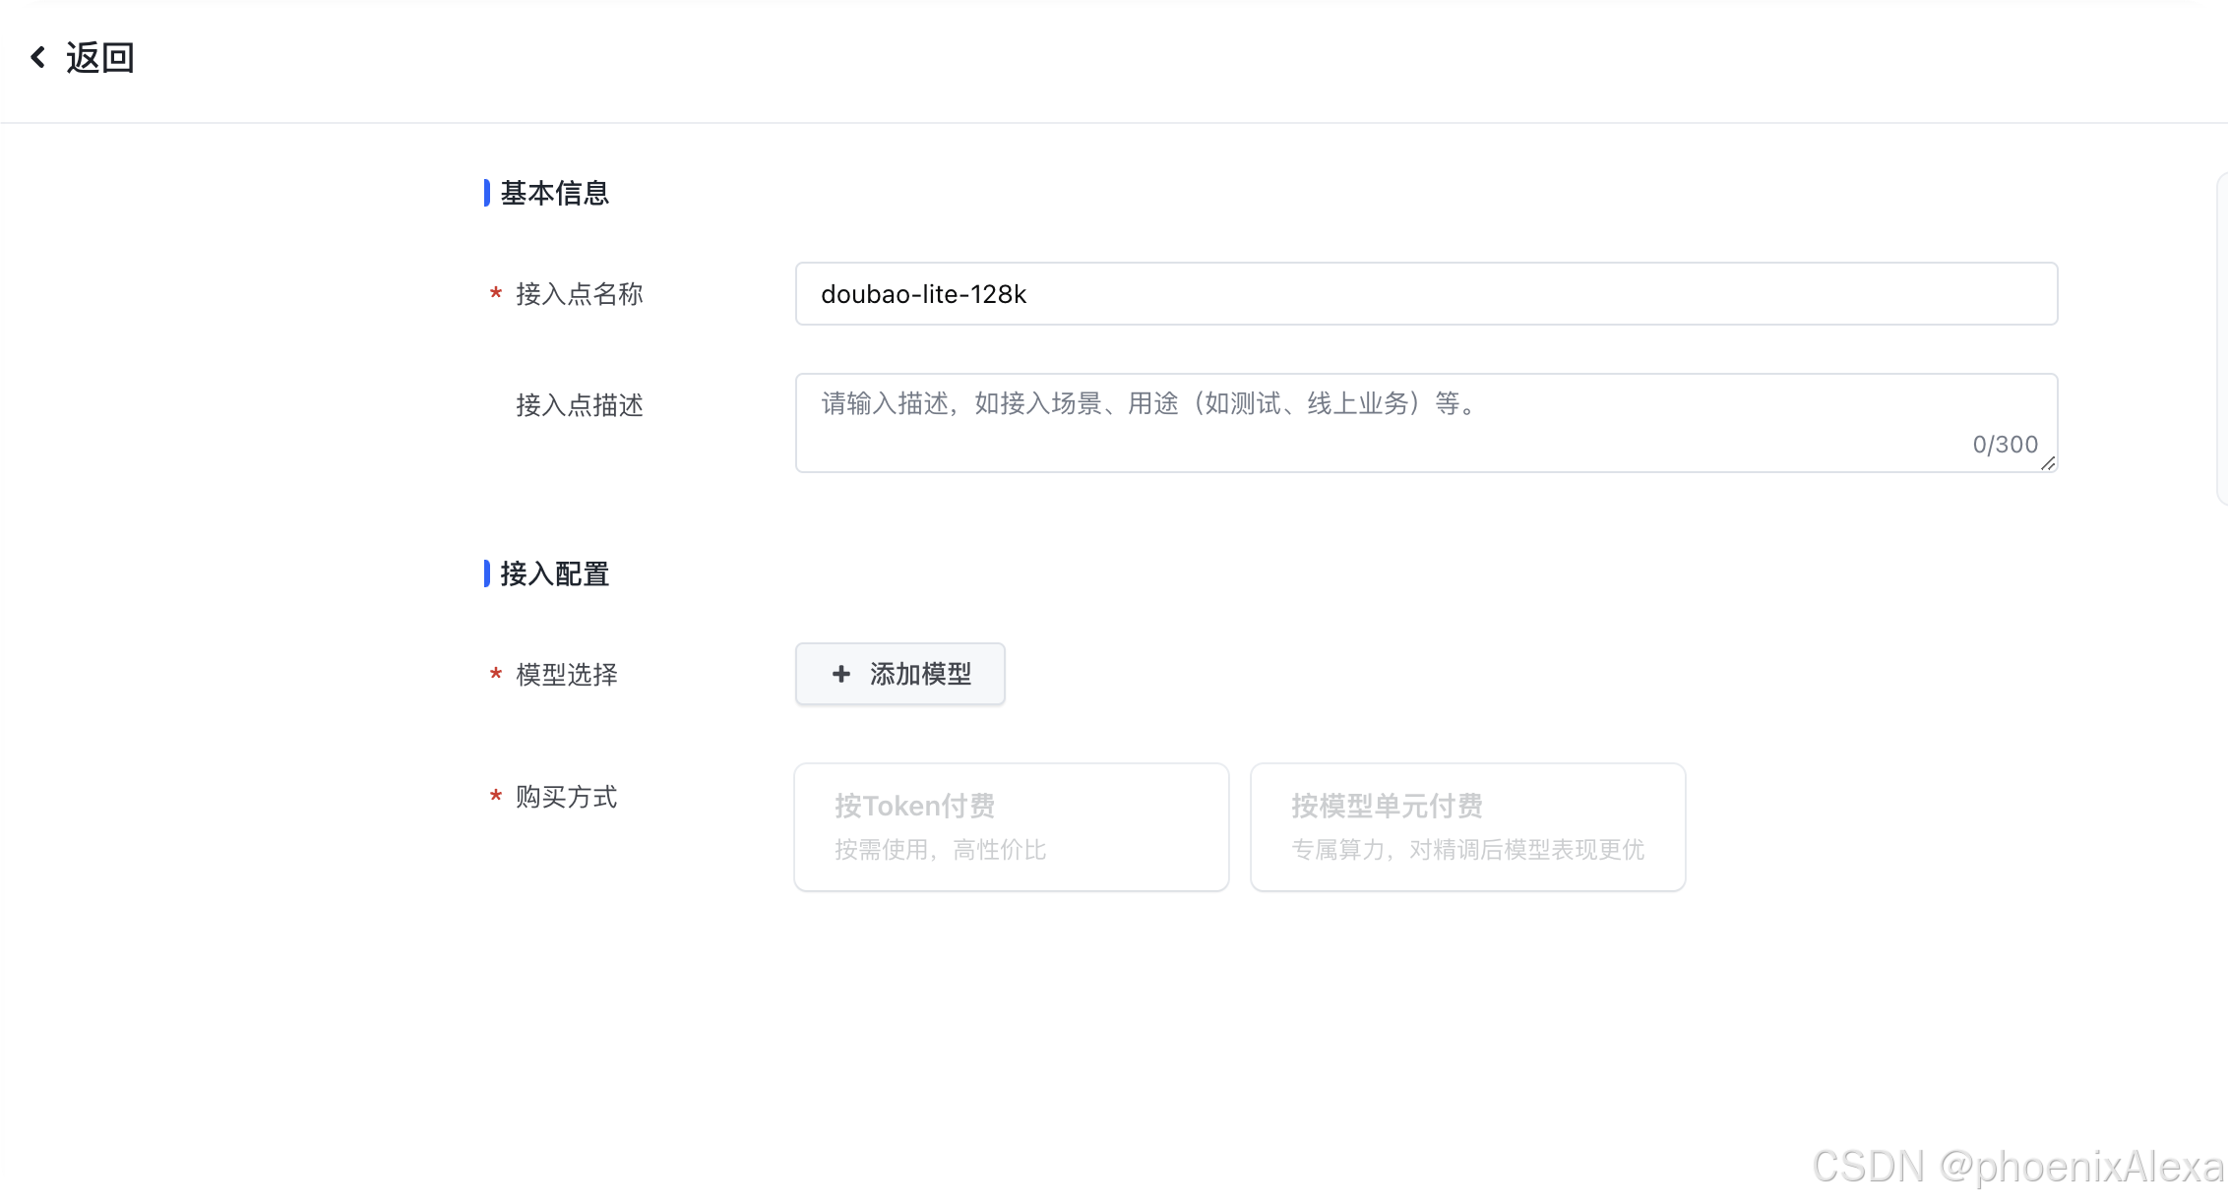Click the blue bar beside 基本信息
2228x1204 pixels.
pyautogui.click(x=486, y=193)
